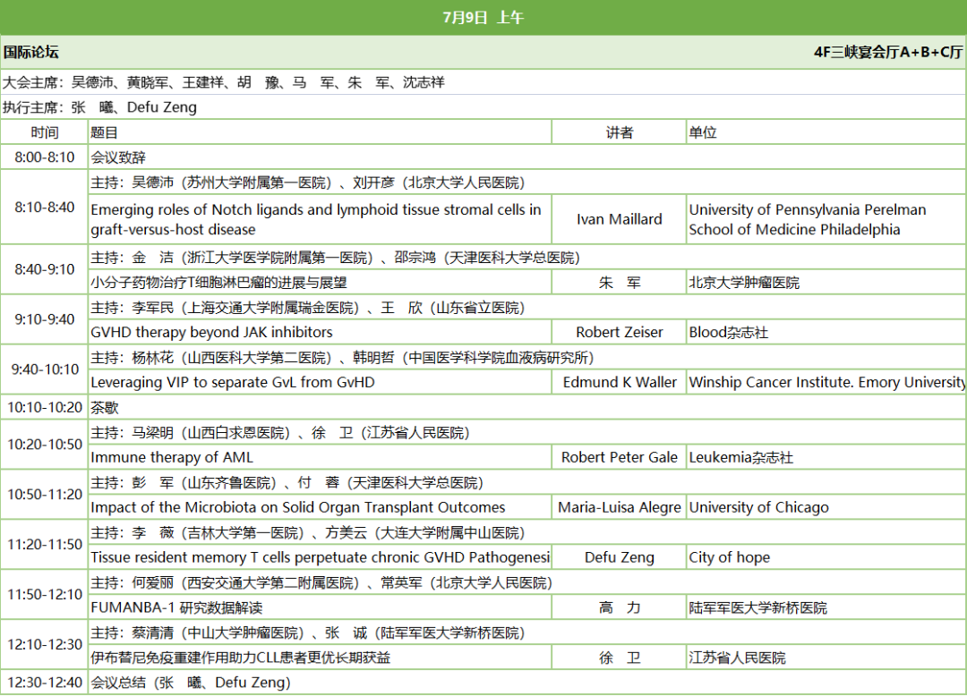Click moderator row with 蔡清清 and 张诚

pos(527,632)
